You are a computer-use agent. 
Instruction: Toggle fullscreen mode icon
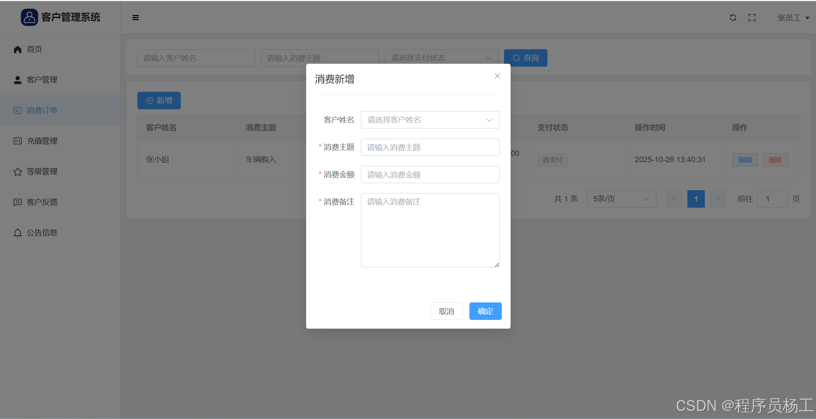coord(752,17)
